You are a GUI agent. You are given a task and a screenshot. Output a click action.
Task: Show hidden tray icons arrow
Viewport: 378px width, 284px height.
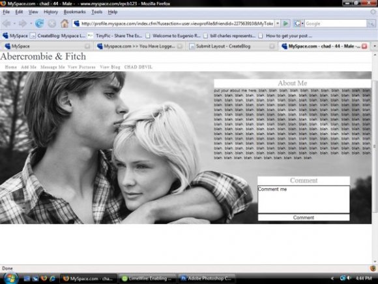(x=332, y=278)
